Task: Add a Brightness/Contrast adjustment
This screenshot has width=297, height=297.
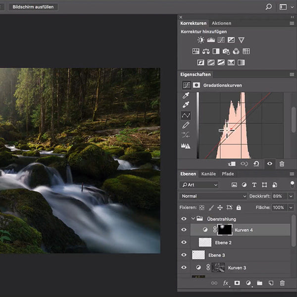Action: point(200,40)
